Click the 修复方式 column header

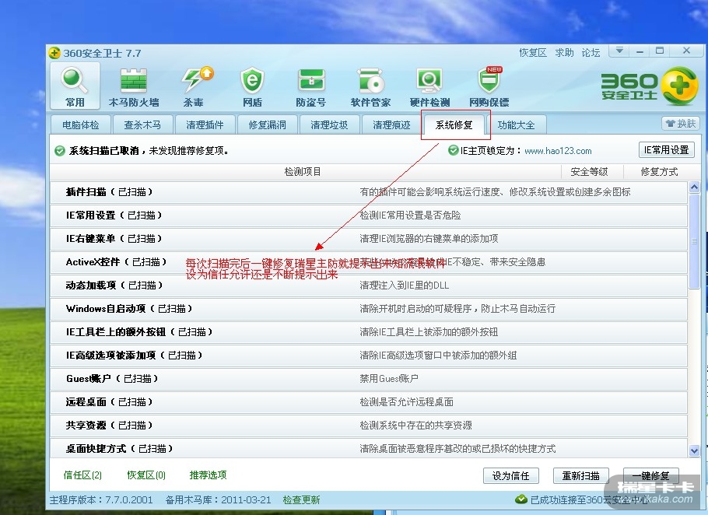click(x=659, y=171)
